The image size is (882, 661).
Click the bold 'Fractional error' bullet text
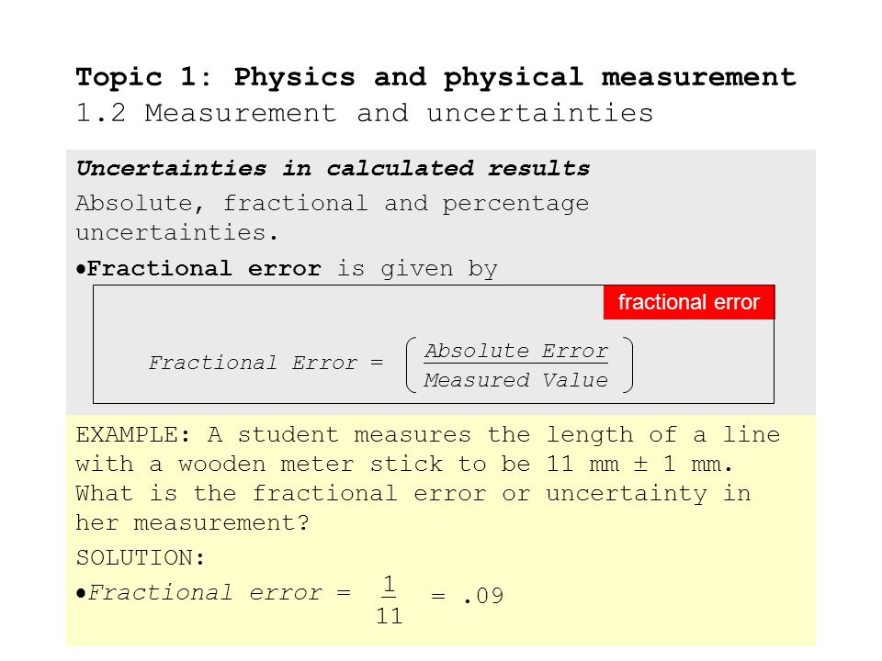[204, 269]
